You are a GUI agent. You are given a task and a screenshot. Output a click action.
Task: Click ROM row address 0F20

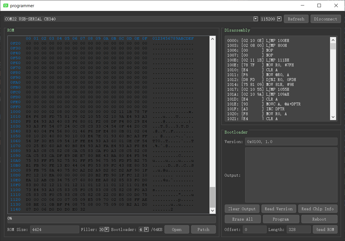(15, 43)
